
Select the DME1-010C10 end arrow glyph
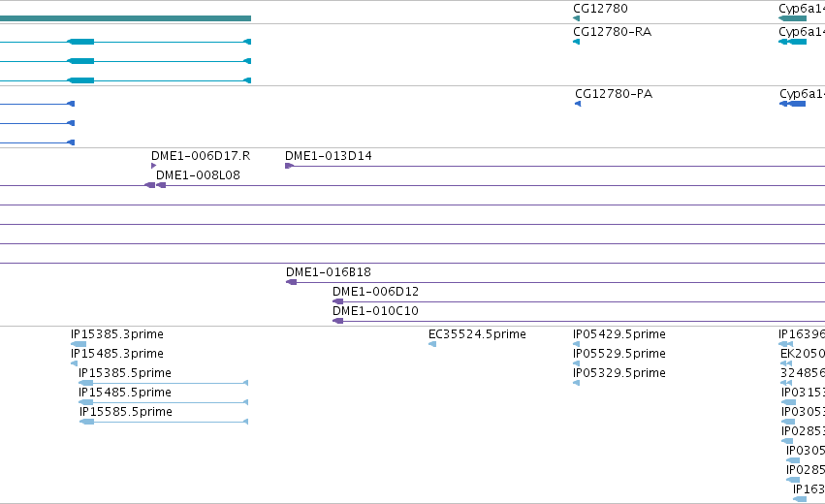(337, 321)
